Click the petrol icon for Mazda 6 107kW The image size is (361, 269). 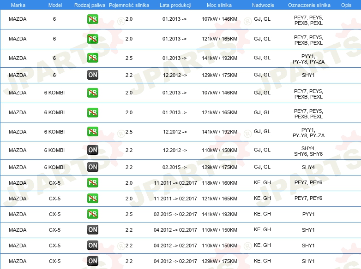(92, 20)
